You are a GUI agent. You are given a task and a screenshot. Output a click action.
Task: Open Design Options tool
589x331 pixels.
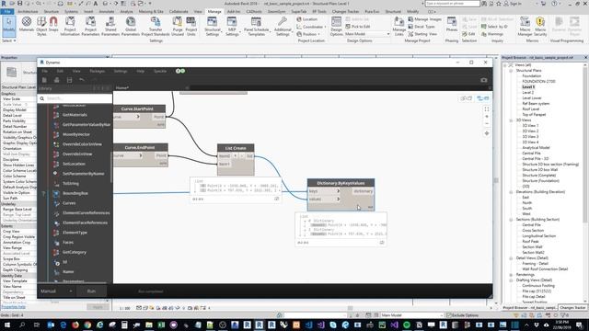pos(336,27)
